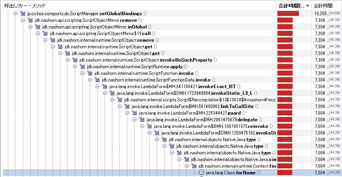This screenshot has height=177, width=342.
Task: Click the ScriptObjectMirror.remove arrow icon
Action: 30,20
